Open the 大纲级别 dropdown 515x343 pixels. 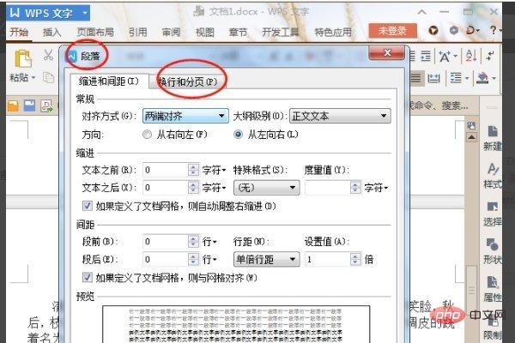point(340,116)
